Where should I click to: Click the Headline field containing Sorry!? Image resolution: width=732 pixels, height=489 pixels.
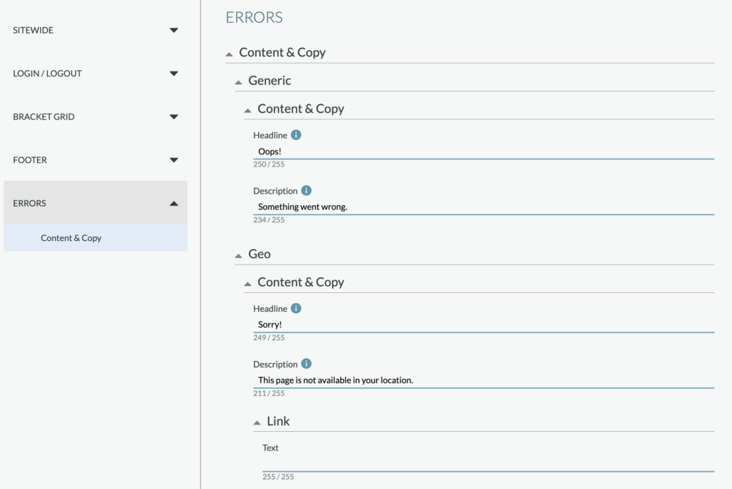[483, 325]
